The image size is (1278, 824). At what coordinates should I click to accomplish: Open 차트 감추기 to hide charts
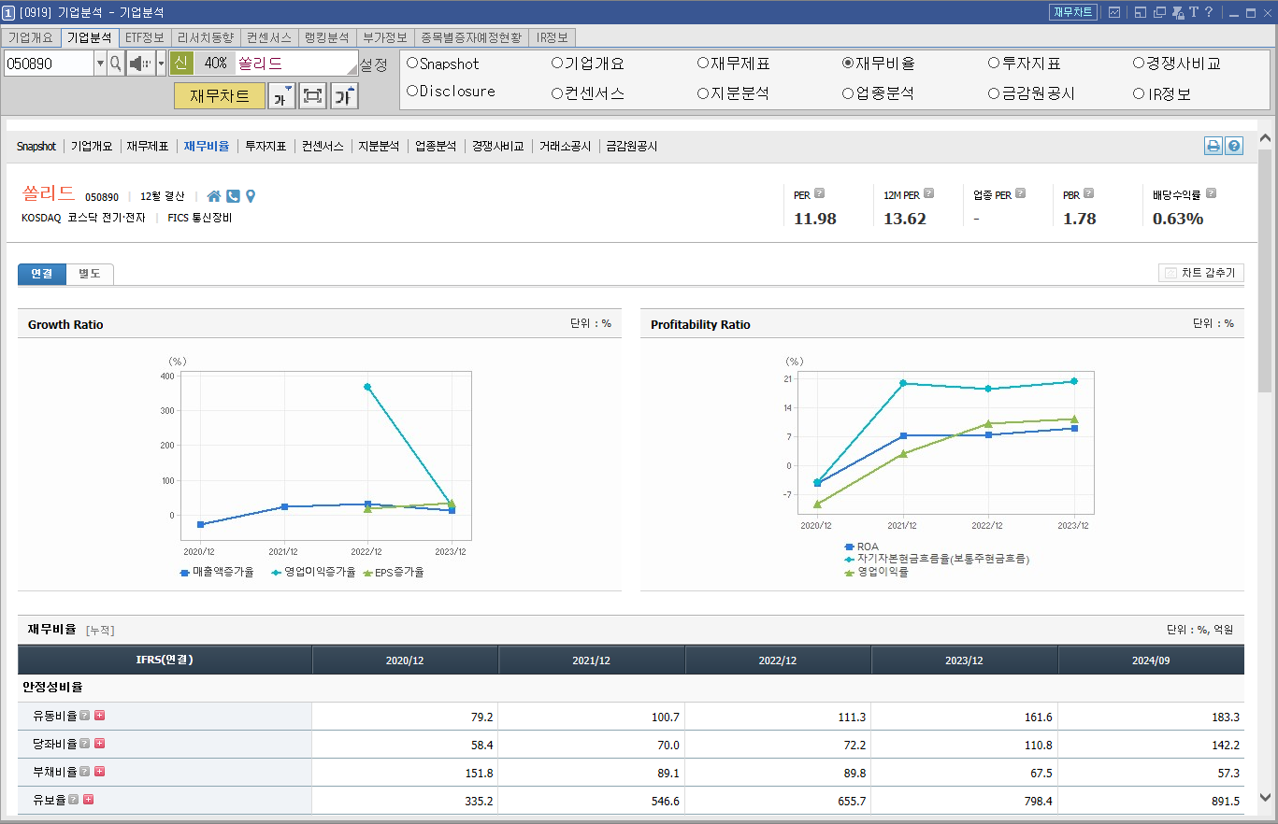(x=1201, y=273)
